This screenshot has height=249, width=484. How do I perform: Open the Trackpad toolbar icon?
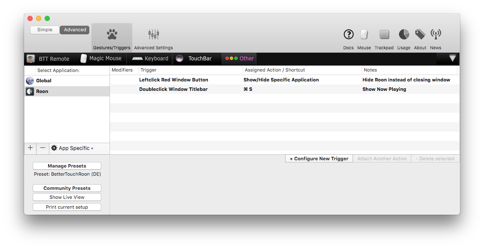(x=384, y=34)
